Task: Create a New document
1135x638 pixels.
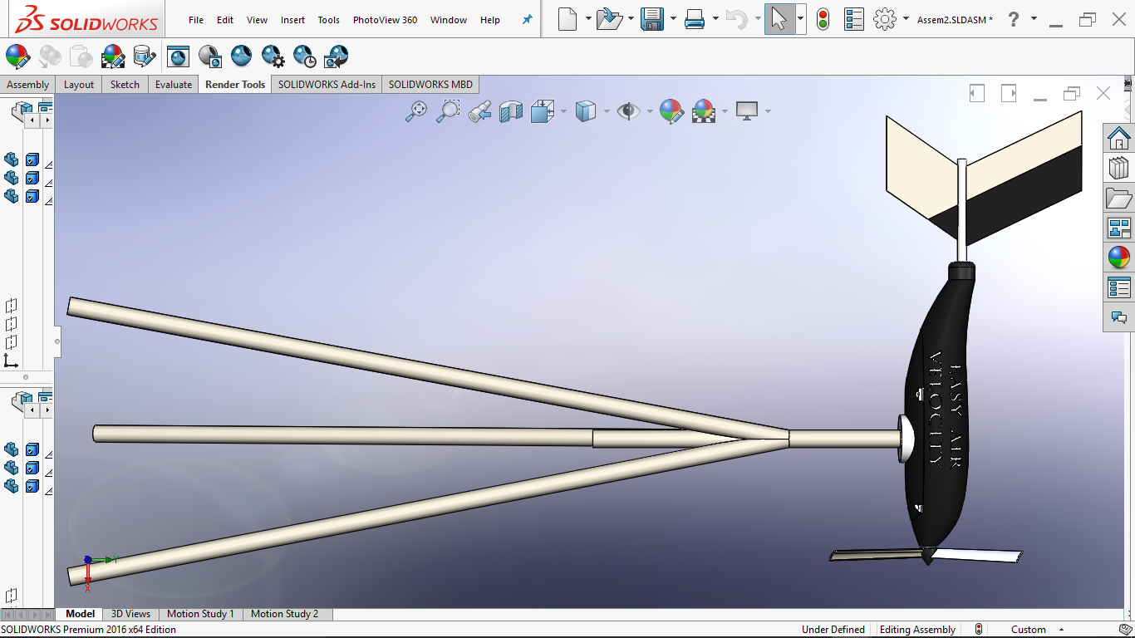Action: [567, 18]
